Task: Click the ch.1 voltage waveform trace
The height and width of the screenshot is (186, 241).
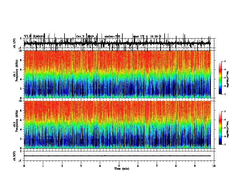Action: 117,43
